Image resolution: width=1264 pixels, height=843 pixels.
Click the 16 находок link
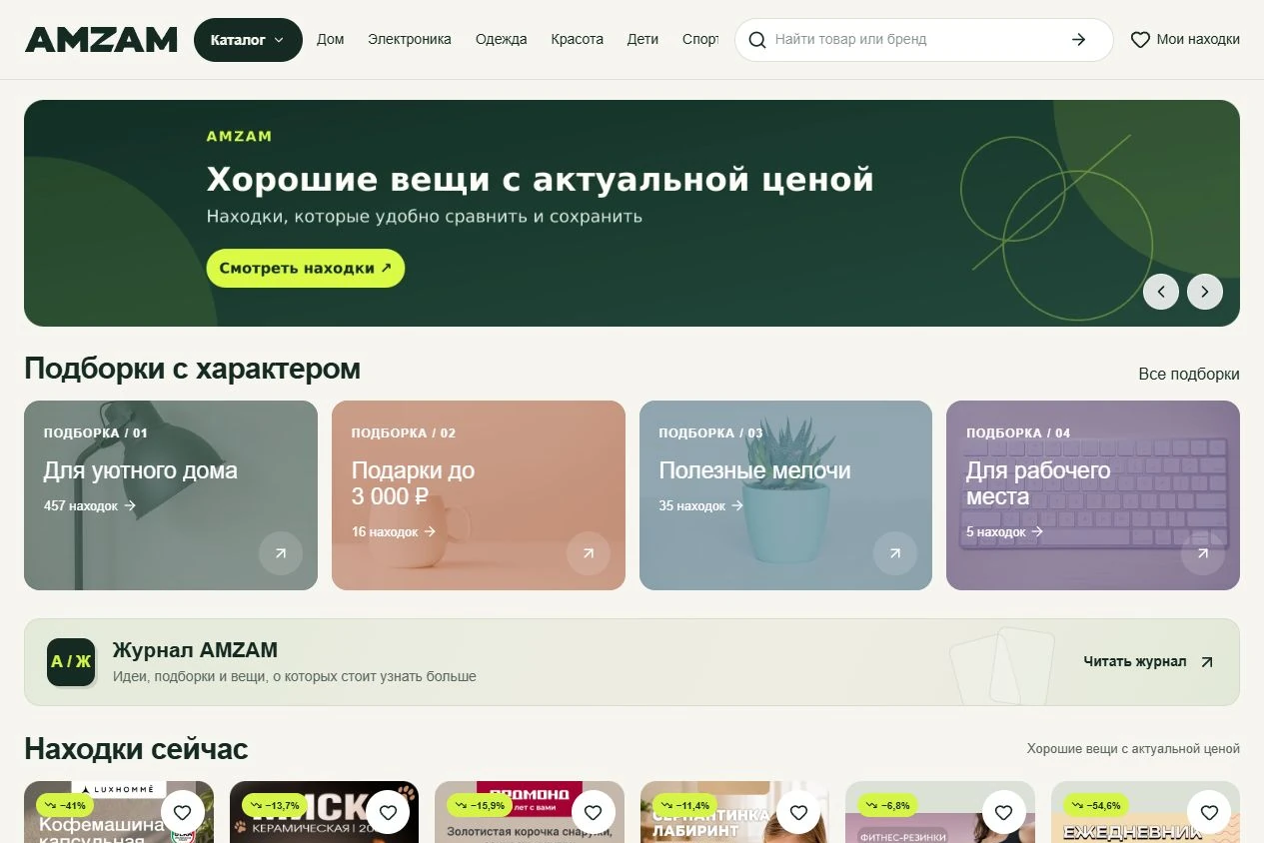click(394, 532)
